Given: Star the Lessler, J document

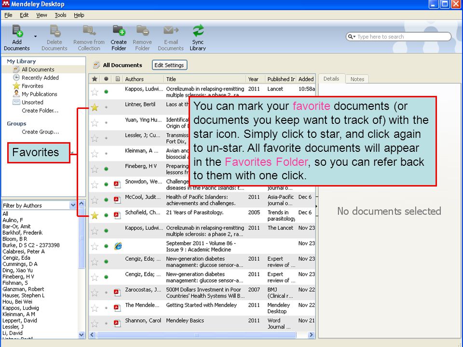Looking at the screenshot, I should 95,138.
